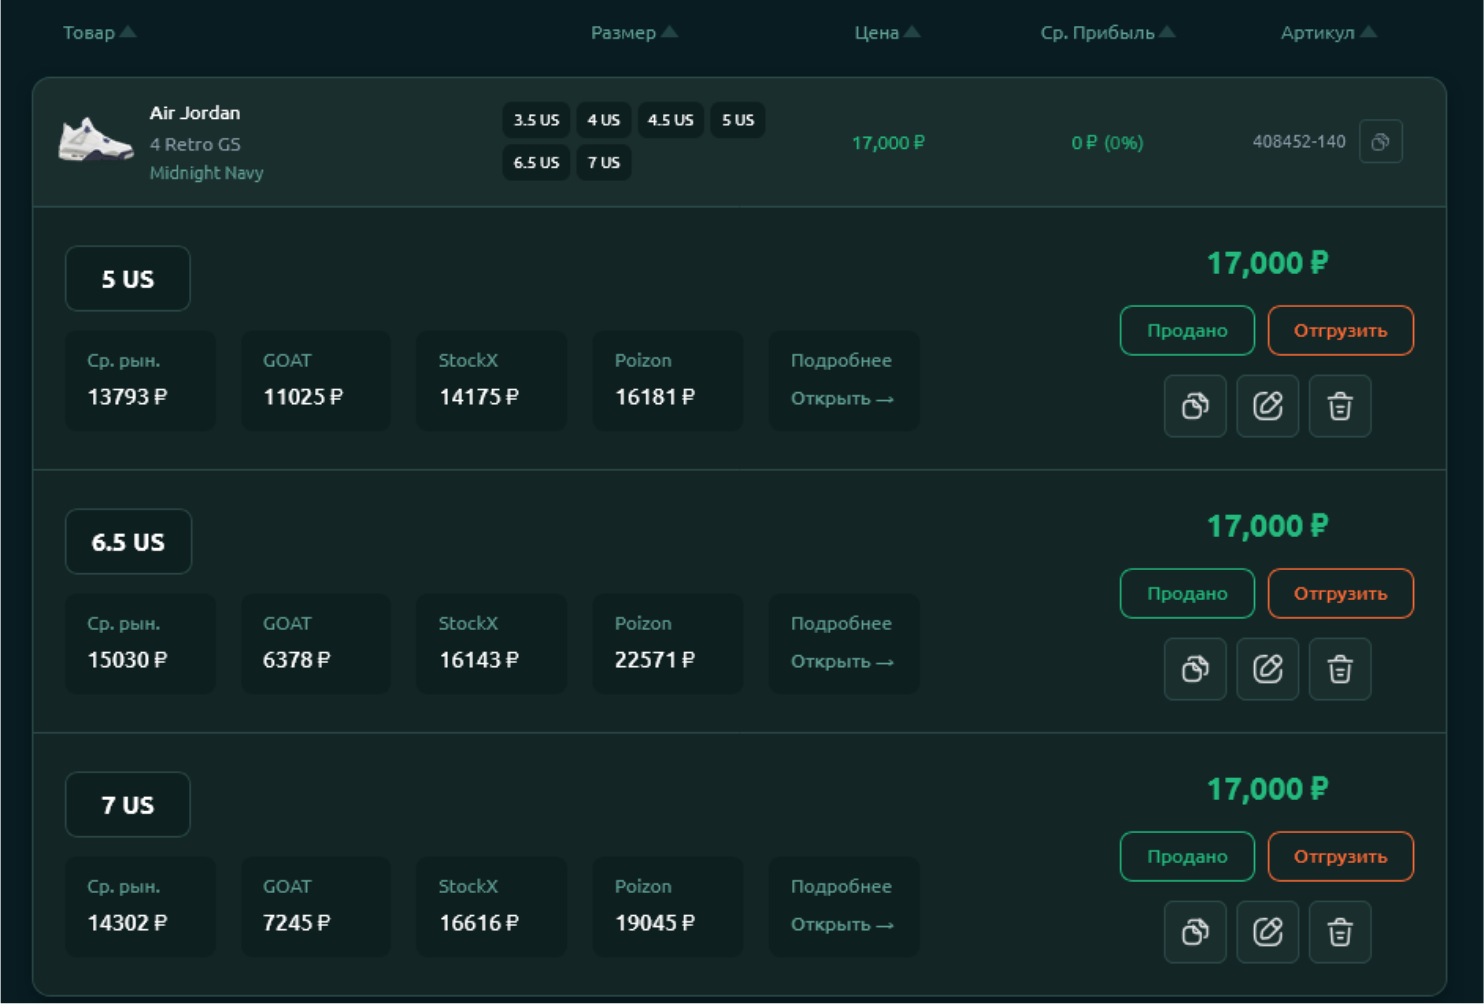Viewport: 1484px width, 1004px height.
Task: Click the 4 Retro GS model name
Action: [x=195, y=144]
